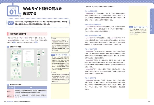Click the page number 143
The height and width of the screenshot is (105, 154).
149,101
